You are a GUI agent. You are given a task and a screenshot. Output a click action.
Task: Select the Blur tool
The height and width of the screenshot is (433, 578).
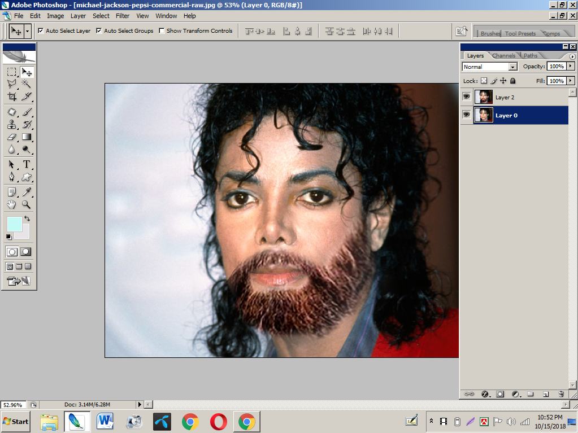pos(12,149)
